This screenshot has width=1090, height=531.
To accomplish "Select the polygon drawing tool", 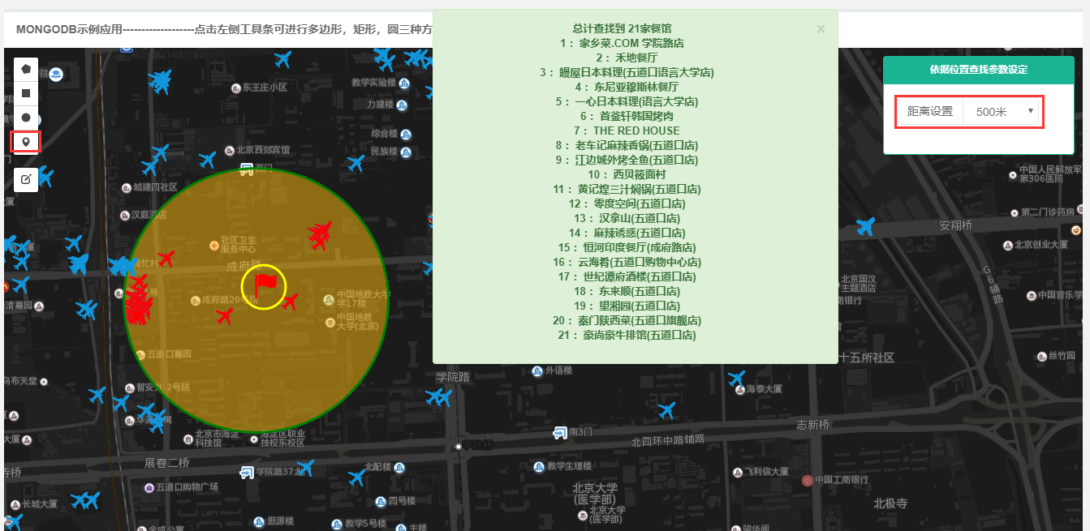I will click(26, 69).
